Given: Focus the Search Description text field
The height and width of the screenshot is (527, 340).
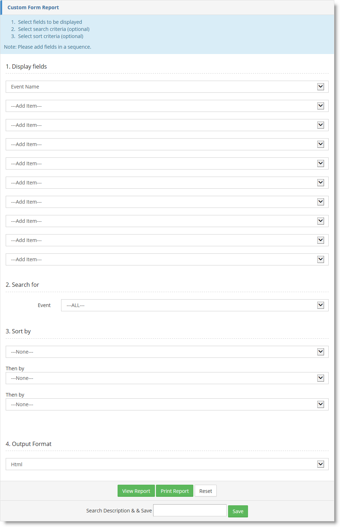Looking at the screenshot, I should (190, 510).
